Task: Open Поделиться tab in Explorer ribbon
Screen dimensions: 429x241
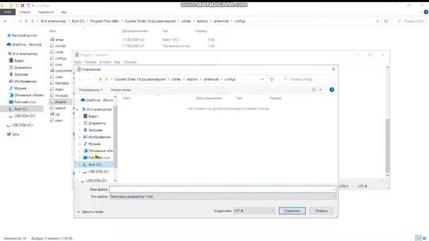Action: click(x=46, y=12)
